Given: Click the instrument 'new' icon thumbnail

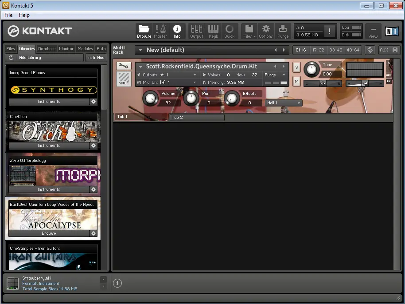Looking at the screenshot, I should click(x=124, y=79).
